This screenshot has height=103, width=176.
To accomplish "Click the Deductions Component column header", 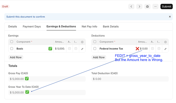I will [x=117, y=42].
